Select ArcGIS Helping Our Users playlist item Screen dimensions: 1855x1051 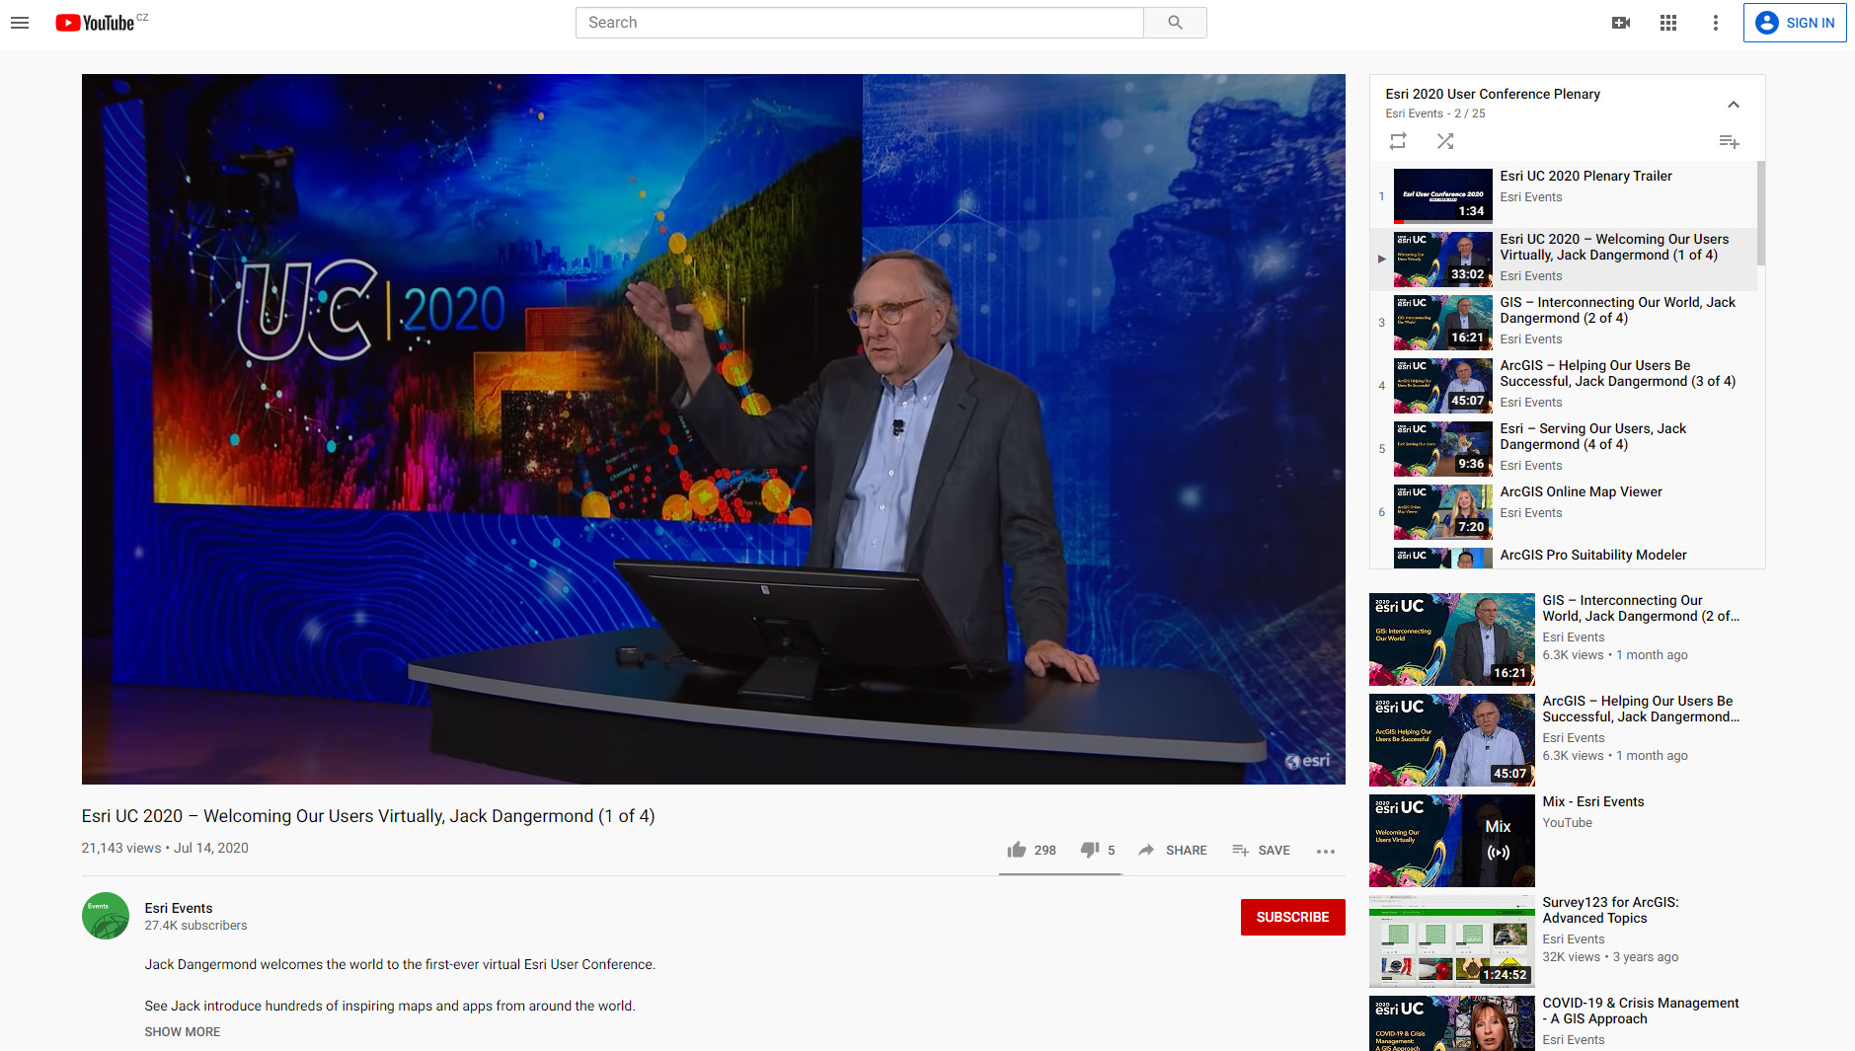click(x=1564, y=385)
